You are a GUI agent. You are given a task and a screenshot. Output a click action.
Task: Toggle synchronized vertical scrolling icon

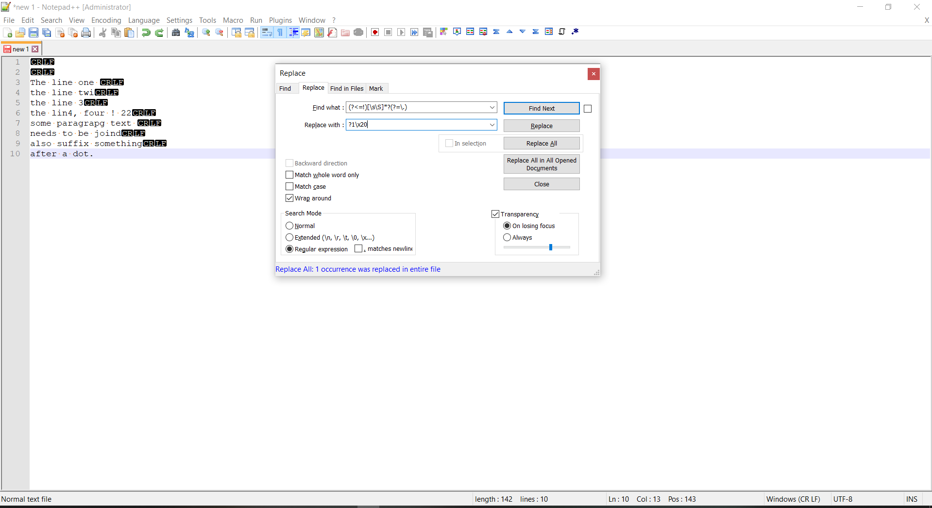[x=236, y=33]
